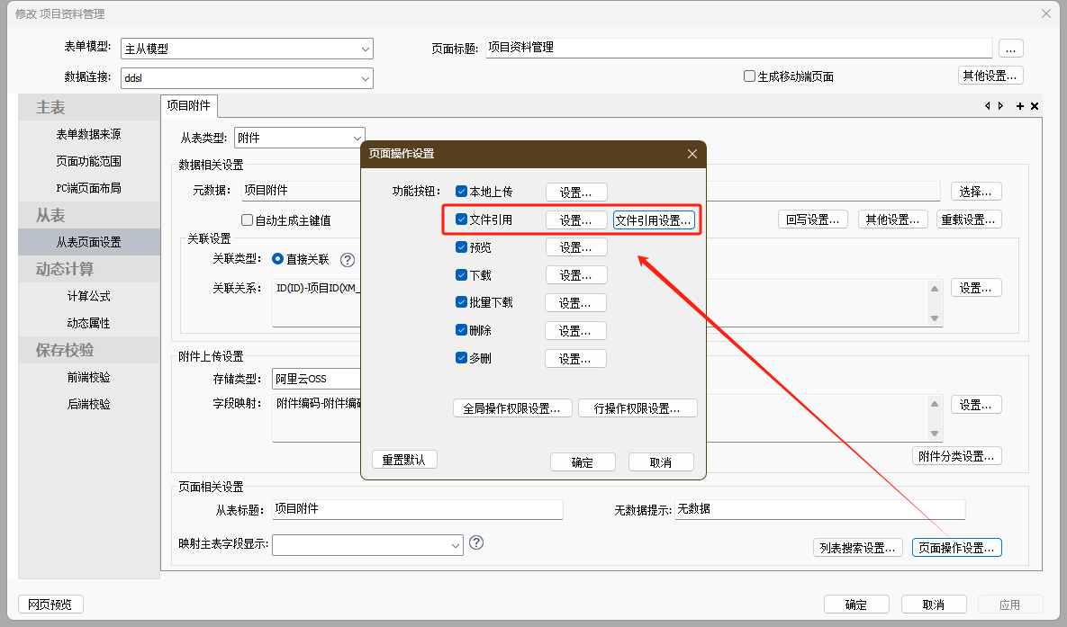Click the help icon beside 直接关联
Screen dimensions: 1067x627
click(348, 260)
